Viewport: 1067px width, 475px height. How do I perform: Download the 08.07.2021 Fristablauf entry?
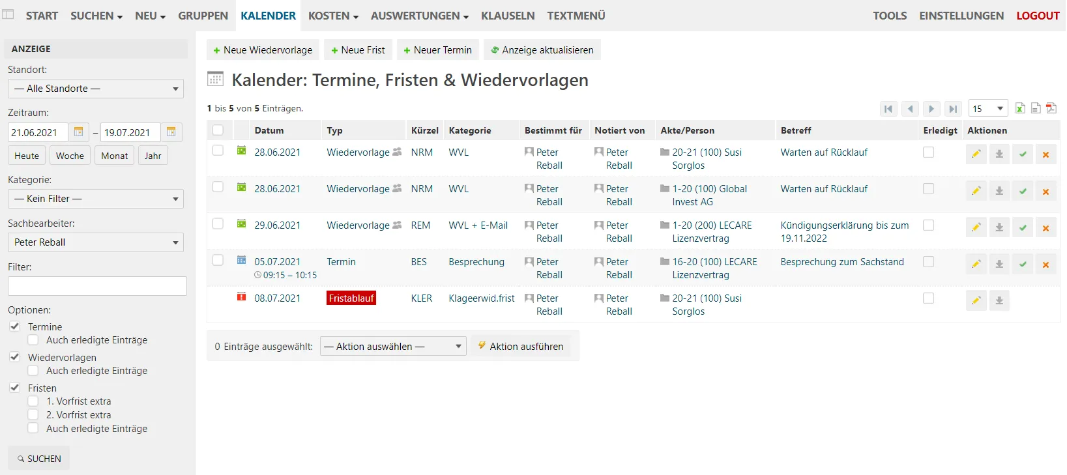point(999,300)
